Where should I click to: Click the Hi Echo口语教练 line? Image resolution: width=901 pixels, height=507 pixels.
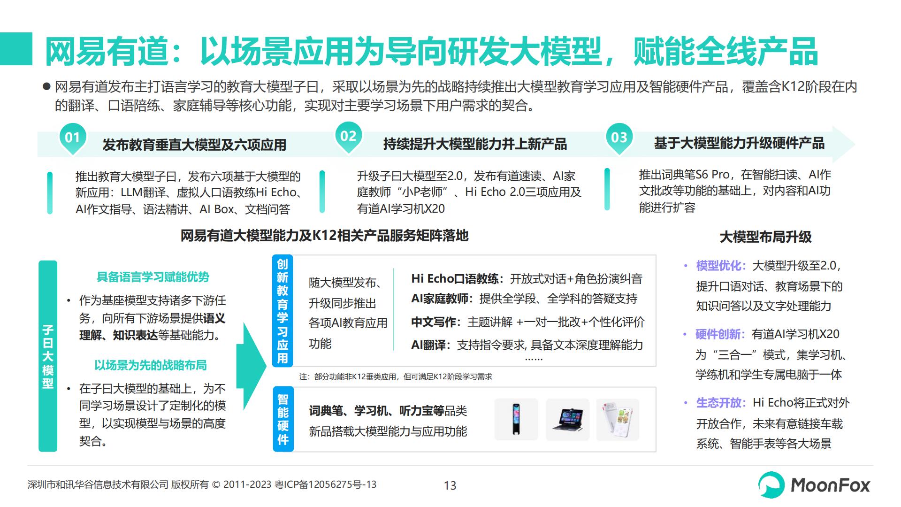[527, 279]
